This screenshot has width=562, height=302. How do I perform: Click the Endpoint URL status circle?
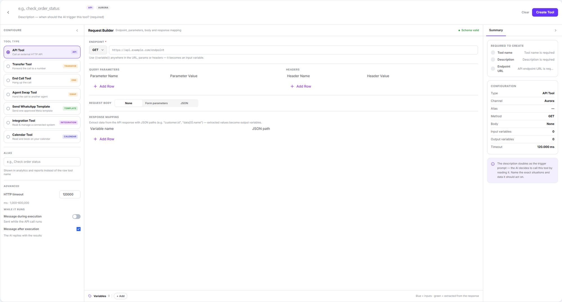(x=493, y=69)
